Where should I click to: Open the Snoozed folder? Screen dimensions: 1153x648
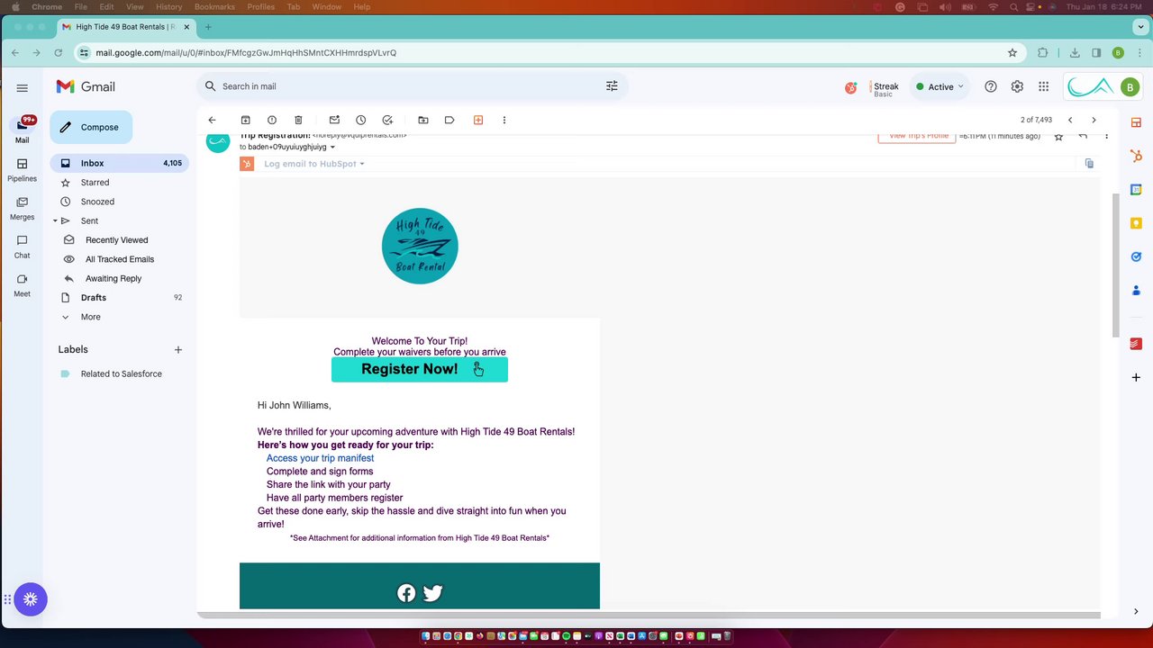[120, 202]
